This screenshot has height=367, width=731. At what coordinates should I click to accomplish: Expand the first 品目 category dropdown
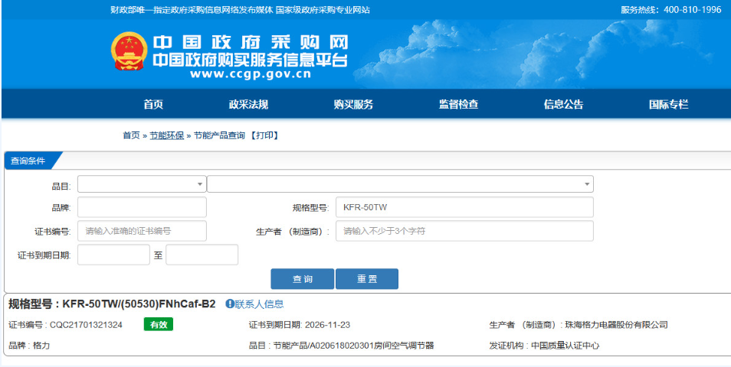(x=142, y=184)
